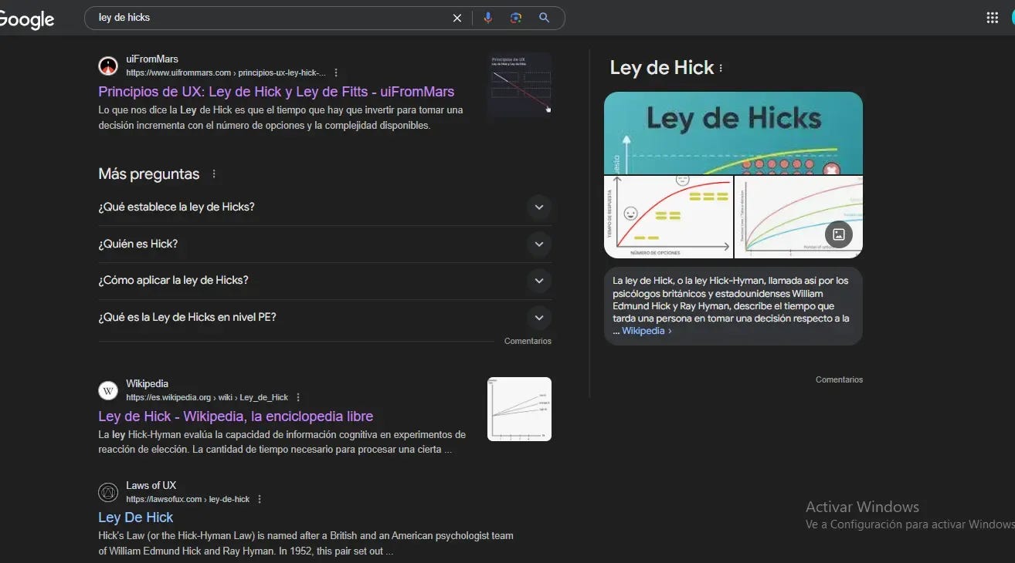The width and height of the screenshot is (1015, 563).
Task: Open the uiFromMars Principios de UX result title
Action: click(277, 92)
